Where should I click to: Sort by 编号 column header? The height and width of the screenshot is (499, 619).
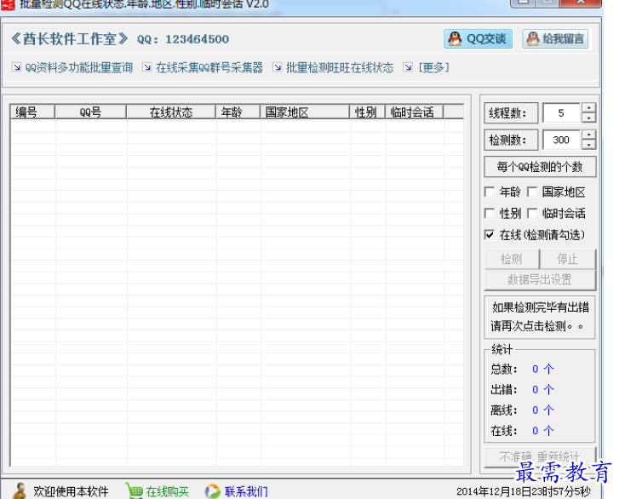(x=32, y=112)
